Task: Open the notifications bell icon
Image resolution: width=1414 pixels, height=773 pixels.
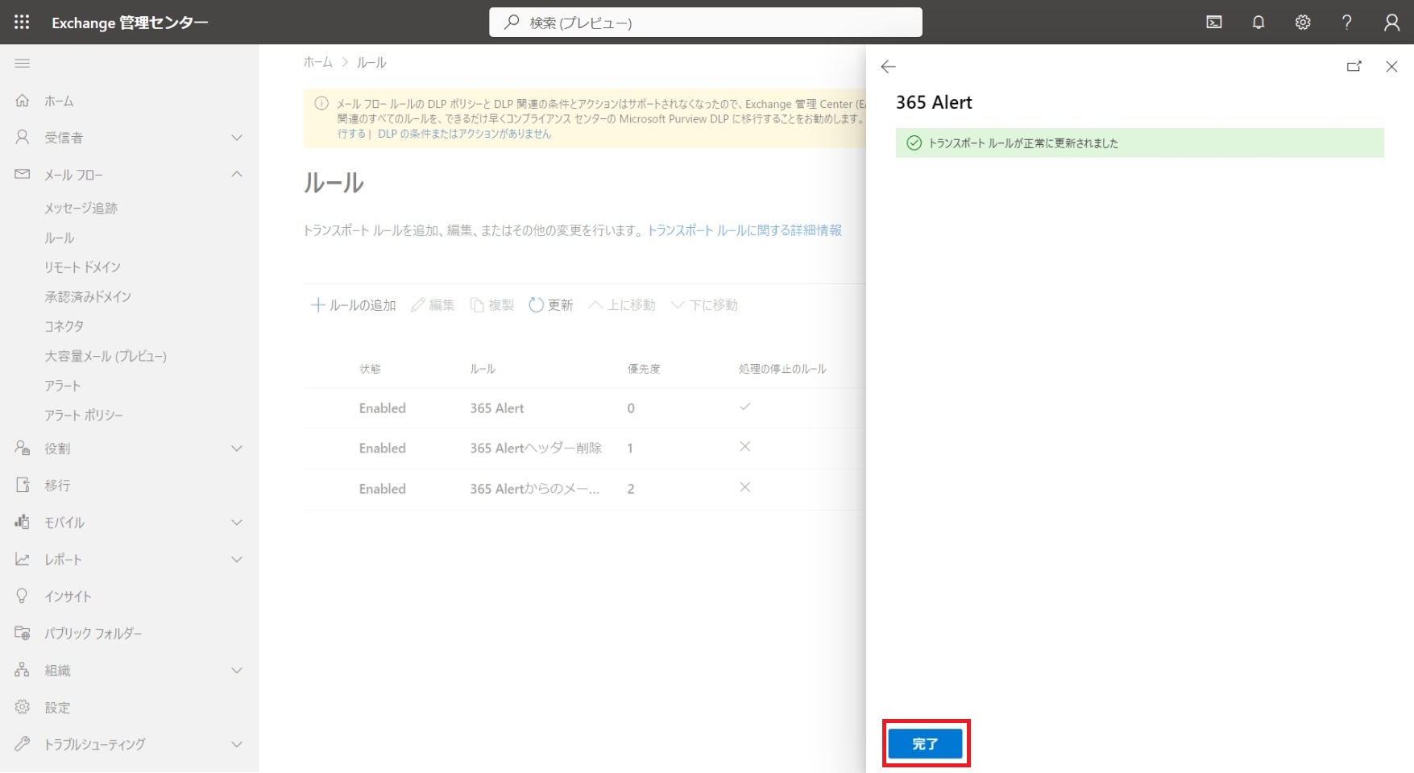Action: pos(1258,23)
